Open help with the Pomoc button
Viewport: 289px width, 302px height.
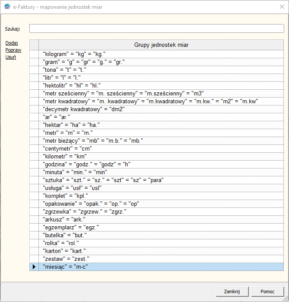[x=267, y=291]
